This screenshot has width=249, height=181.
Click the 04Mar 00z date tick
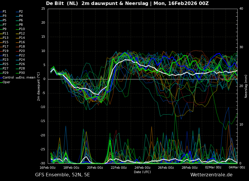[237, 168]
